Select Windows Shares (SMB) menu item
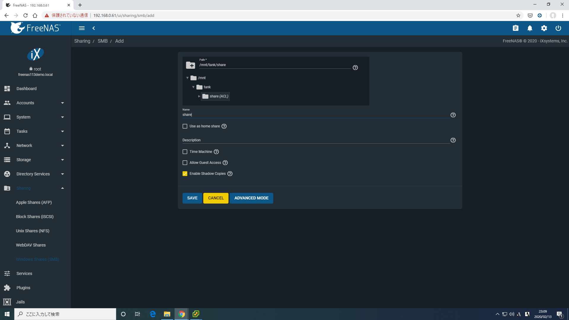Image resolution: width=569 pixels, height=320 pixels. 37,259
